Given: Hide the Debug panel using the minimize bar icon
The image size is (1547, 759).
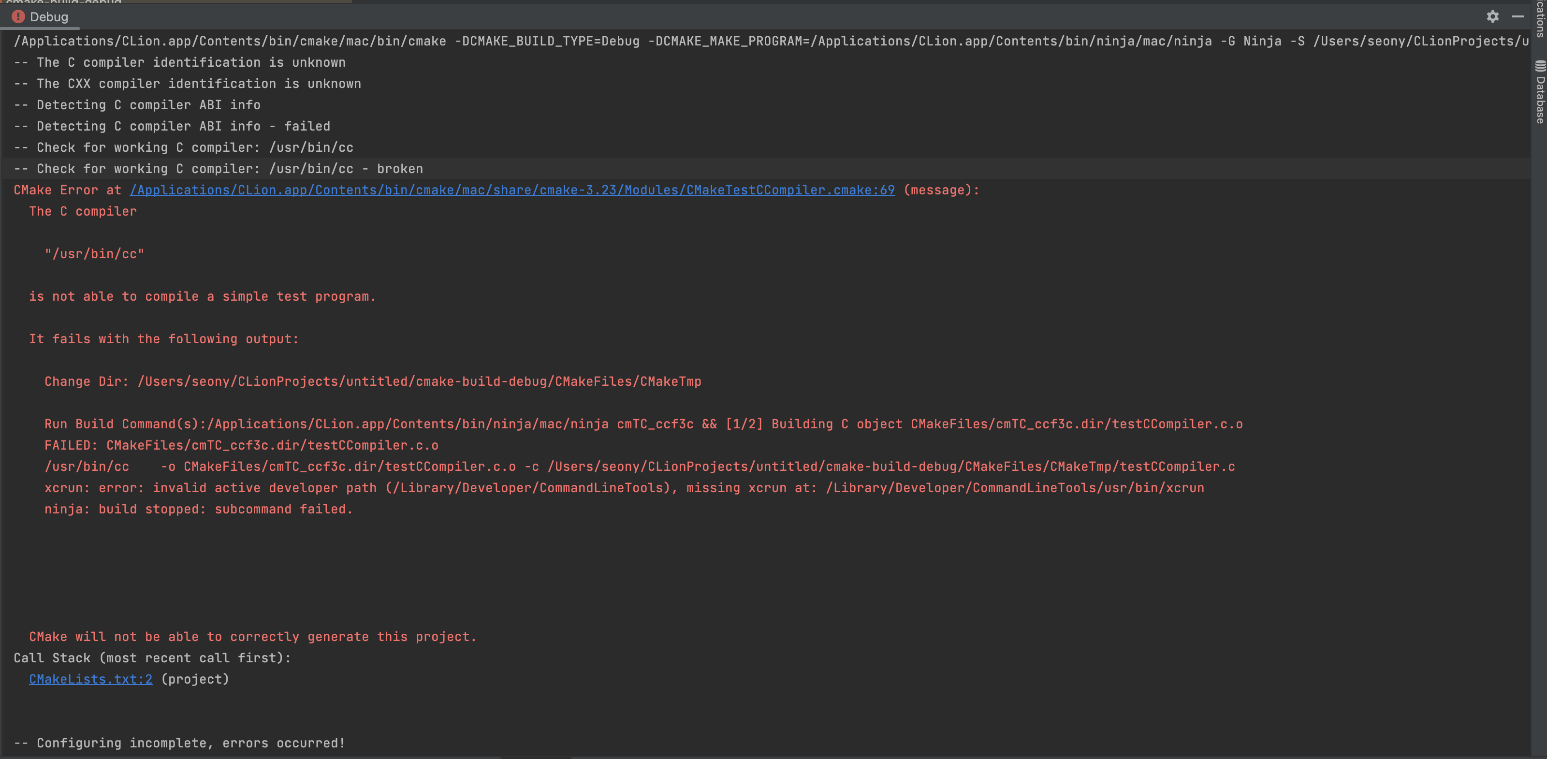Looking at the screenshot, I should coord(1518,16).
